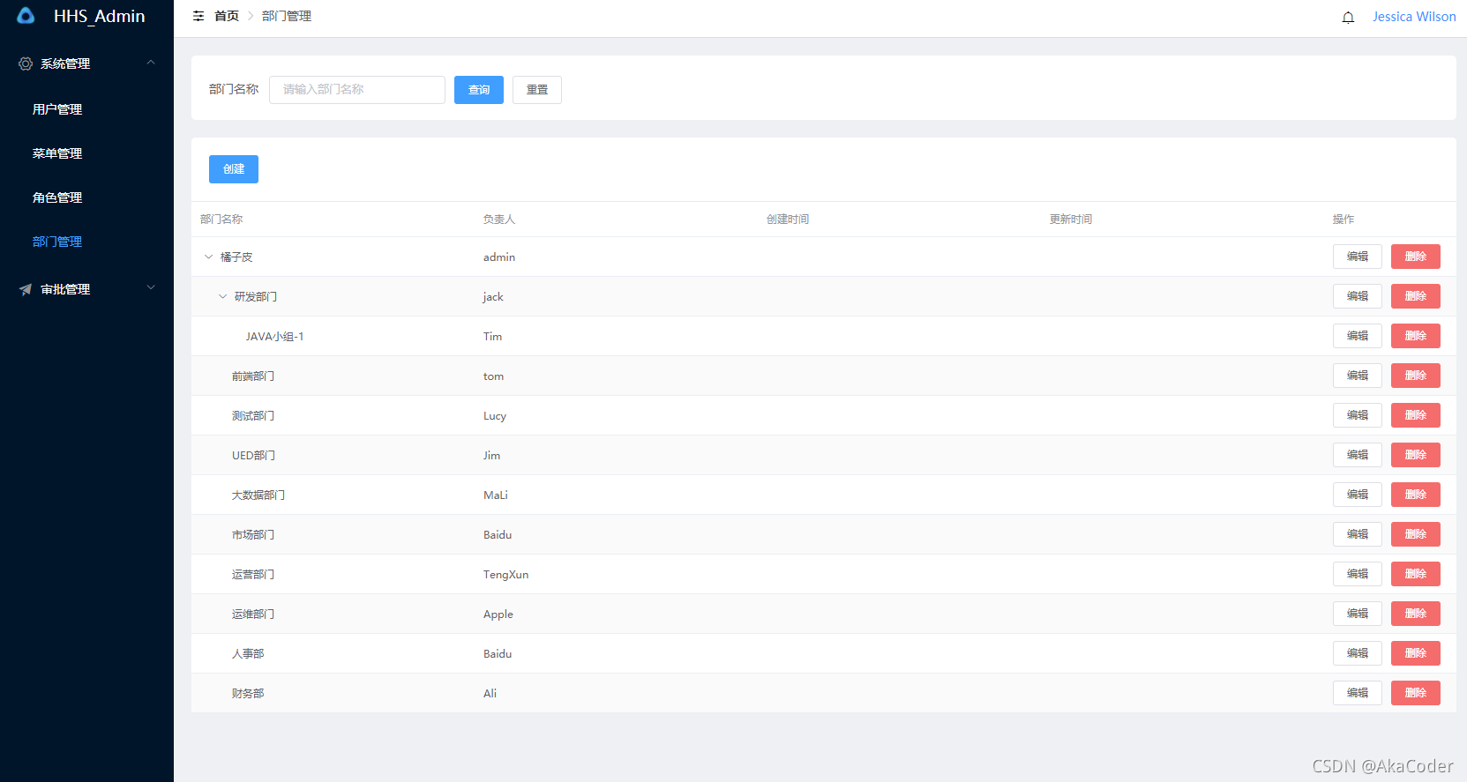
Task: Click the 操作 column header
Action: [x=1344, y=220]
